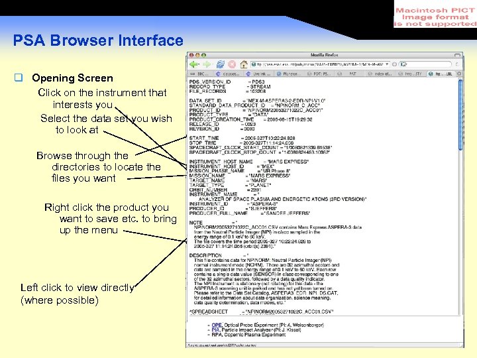Click the SPACECRAFT_CLOCK_STOP_COUNT line
Image resolution: width=477 pixels, height=358 pixels.
coord(260,152)
